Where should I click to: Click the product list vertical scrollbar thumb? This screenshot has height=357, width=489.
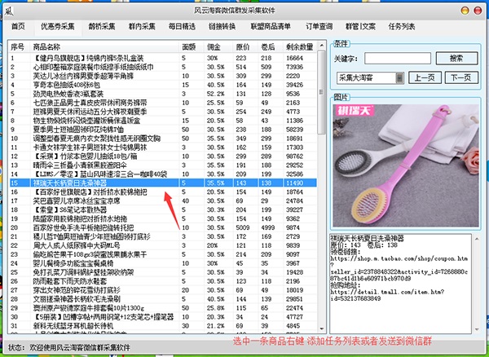pos(321,92)
